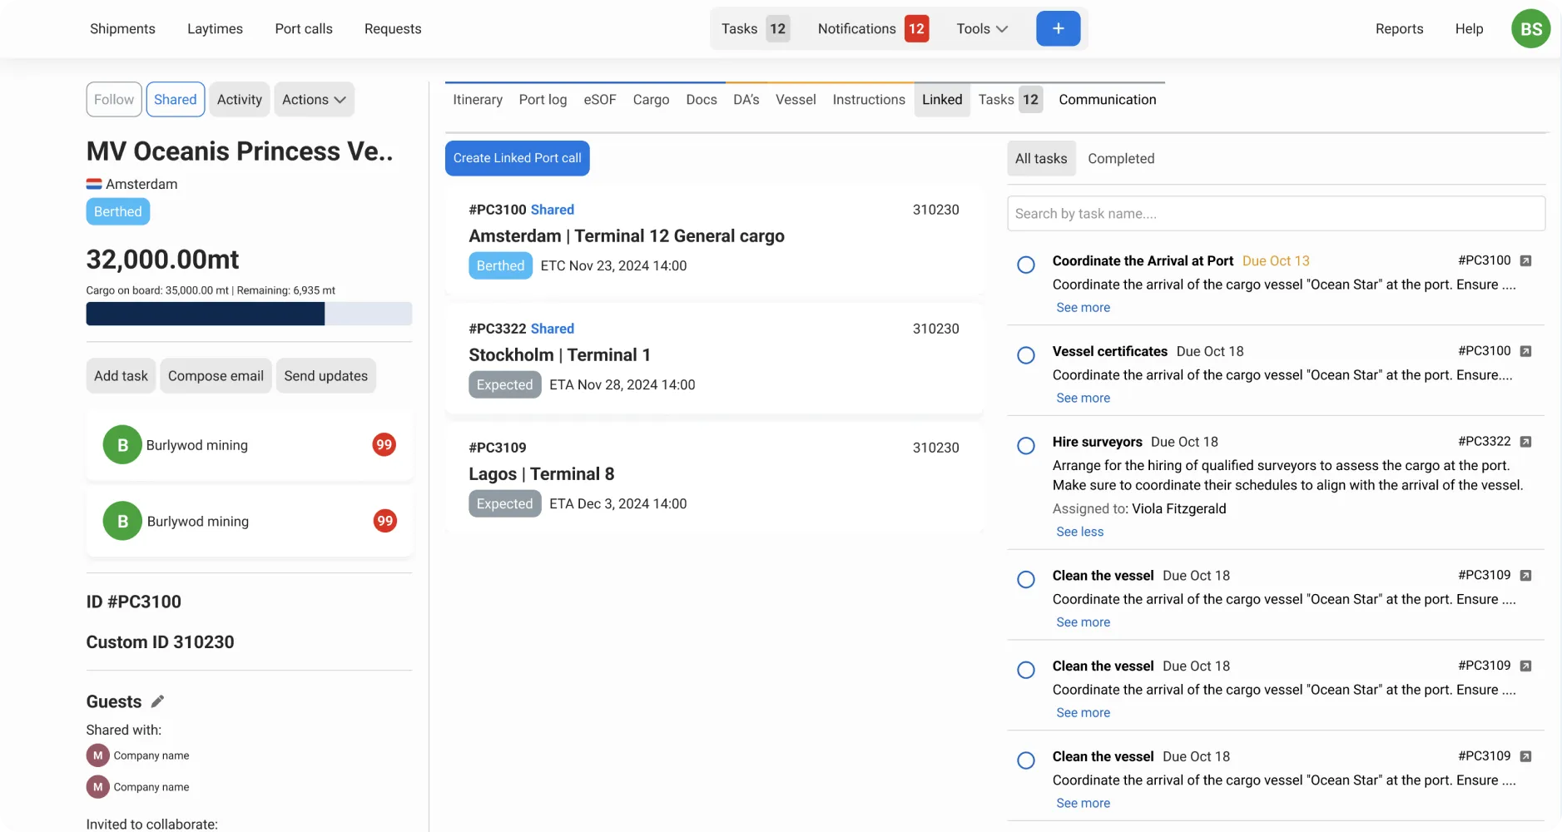Click the Amsterdam Netherlands flag icon

(x=94, y=184)
